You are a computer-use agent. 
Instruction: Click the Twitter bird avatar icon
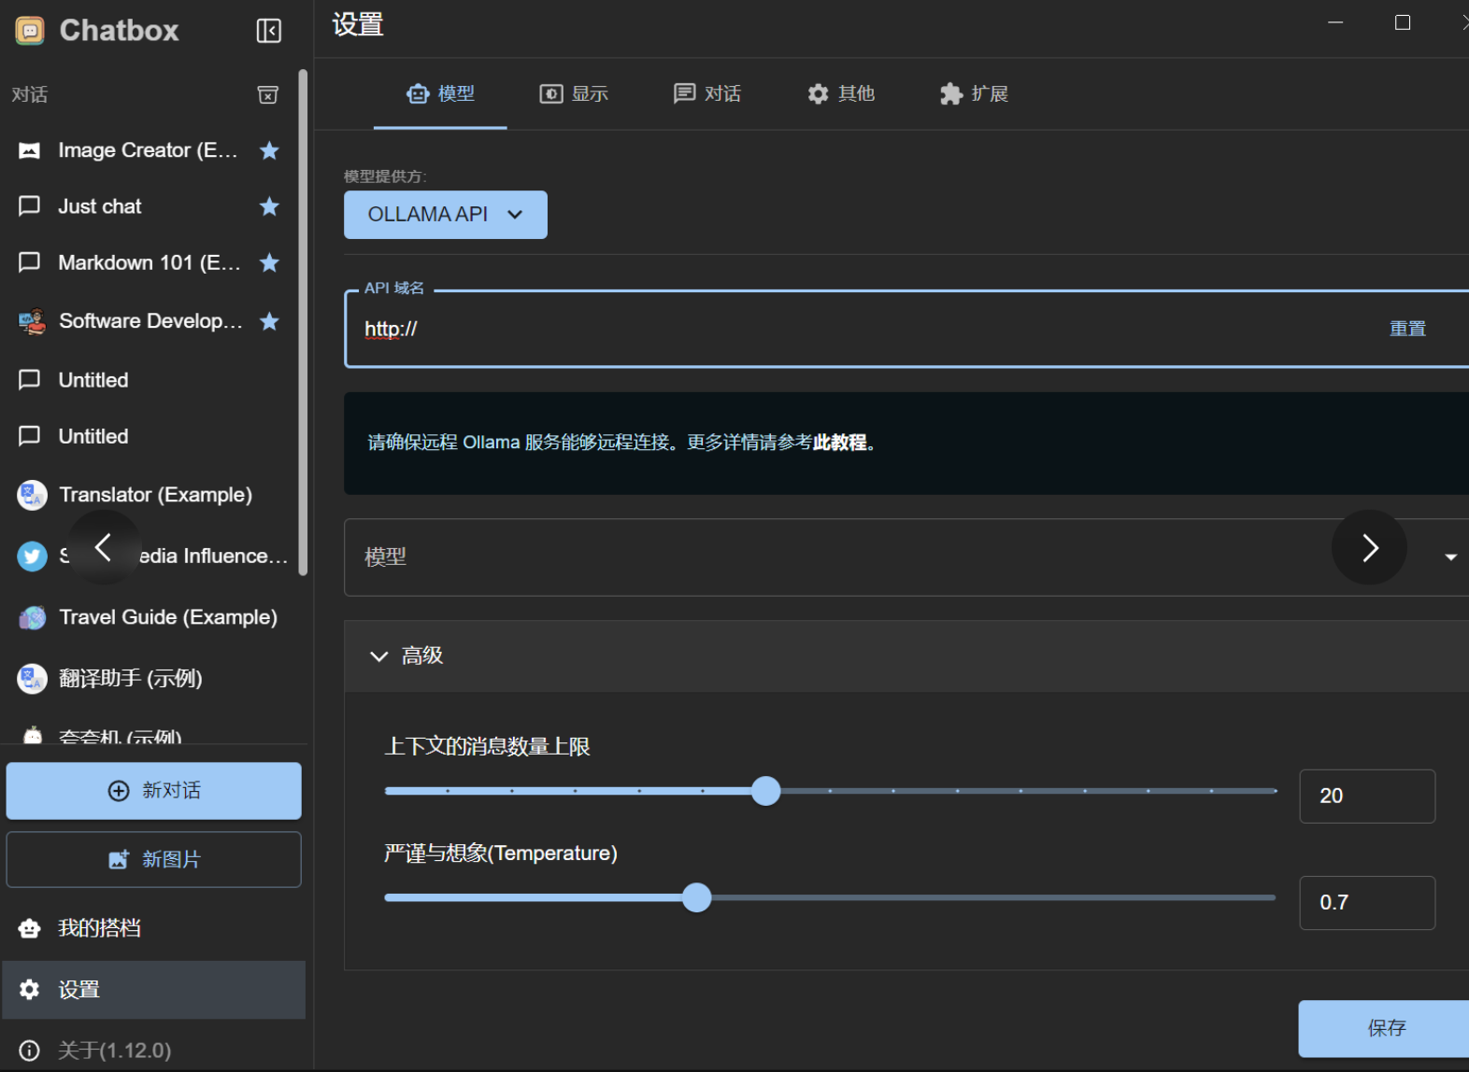[32, 557]
